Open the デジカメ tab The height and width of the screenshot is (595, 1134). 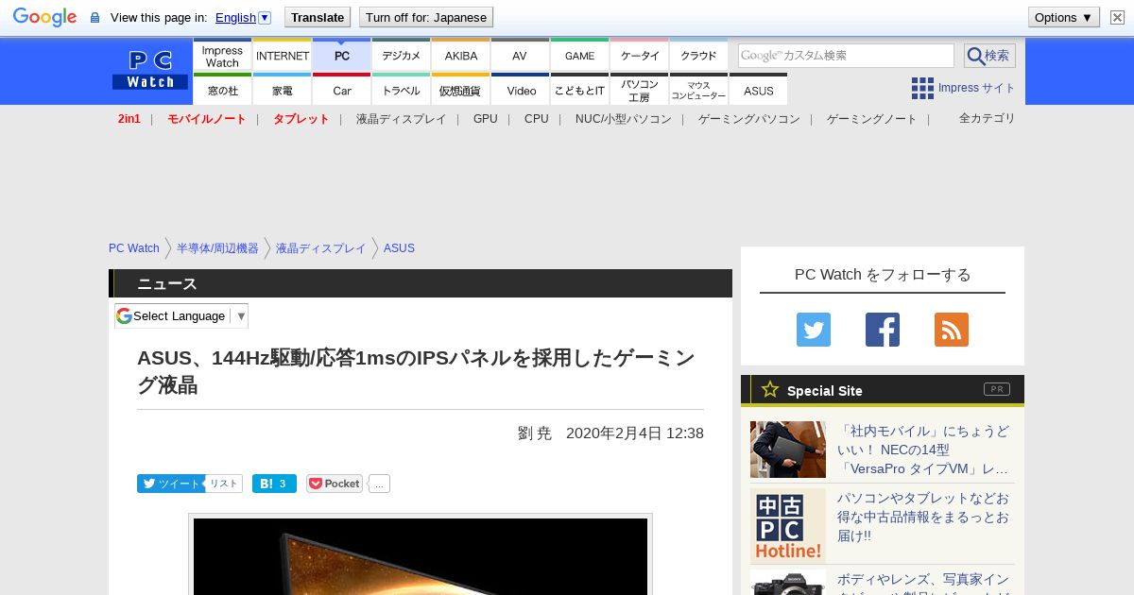(402, 55)
